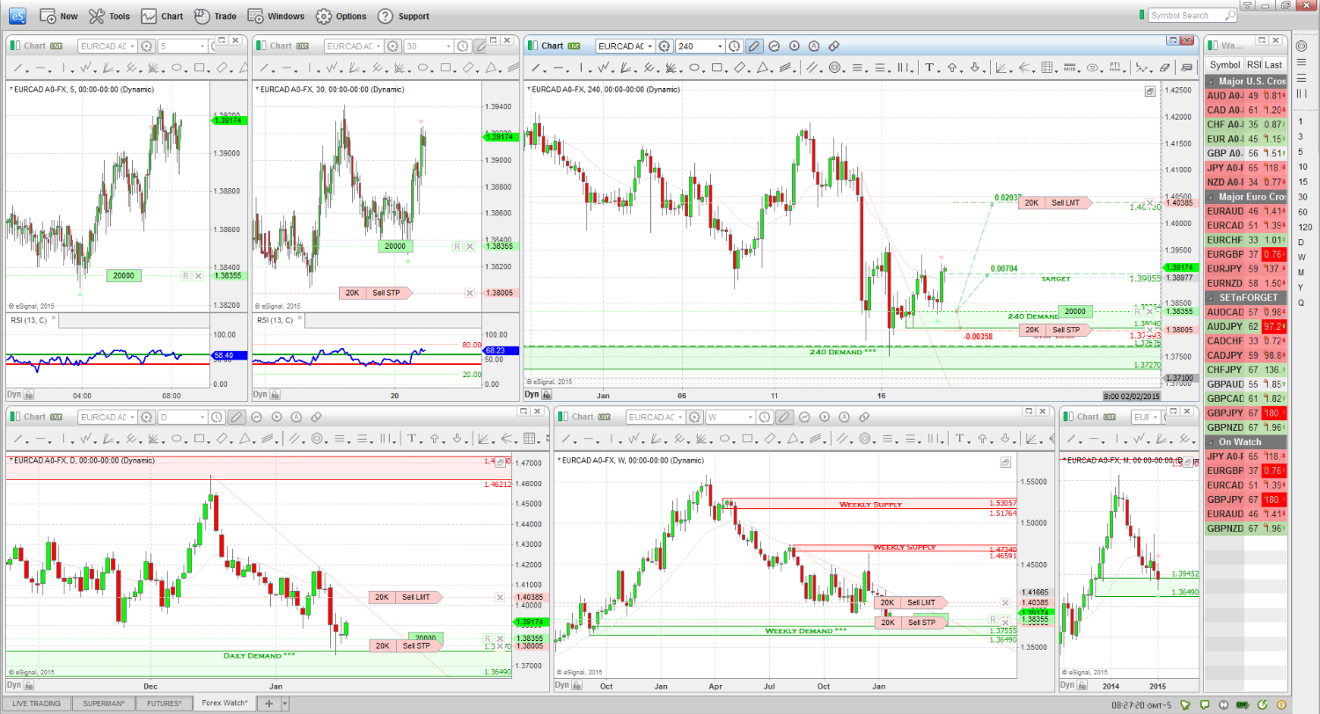
Task: Sort watchlist by RSI column header
Action: pyautogui.click(x=1253, y=64)
